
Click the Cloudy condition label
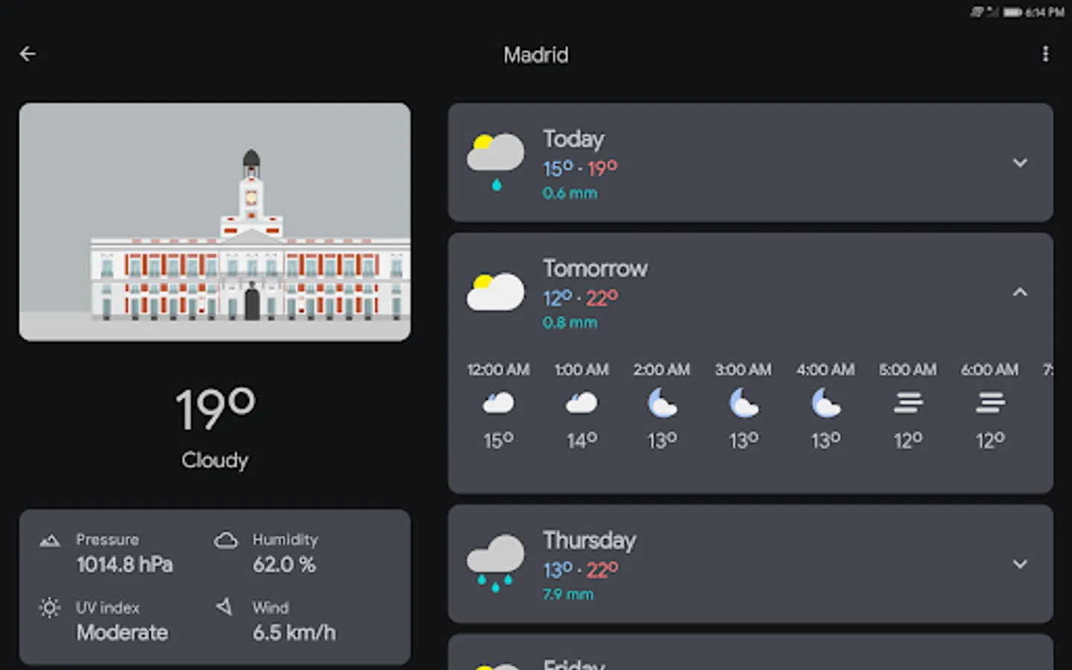pyautogui.click(x=214, y=460)
